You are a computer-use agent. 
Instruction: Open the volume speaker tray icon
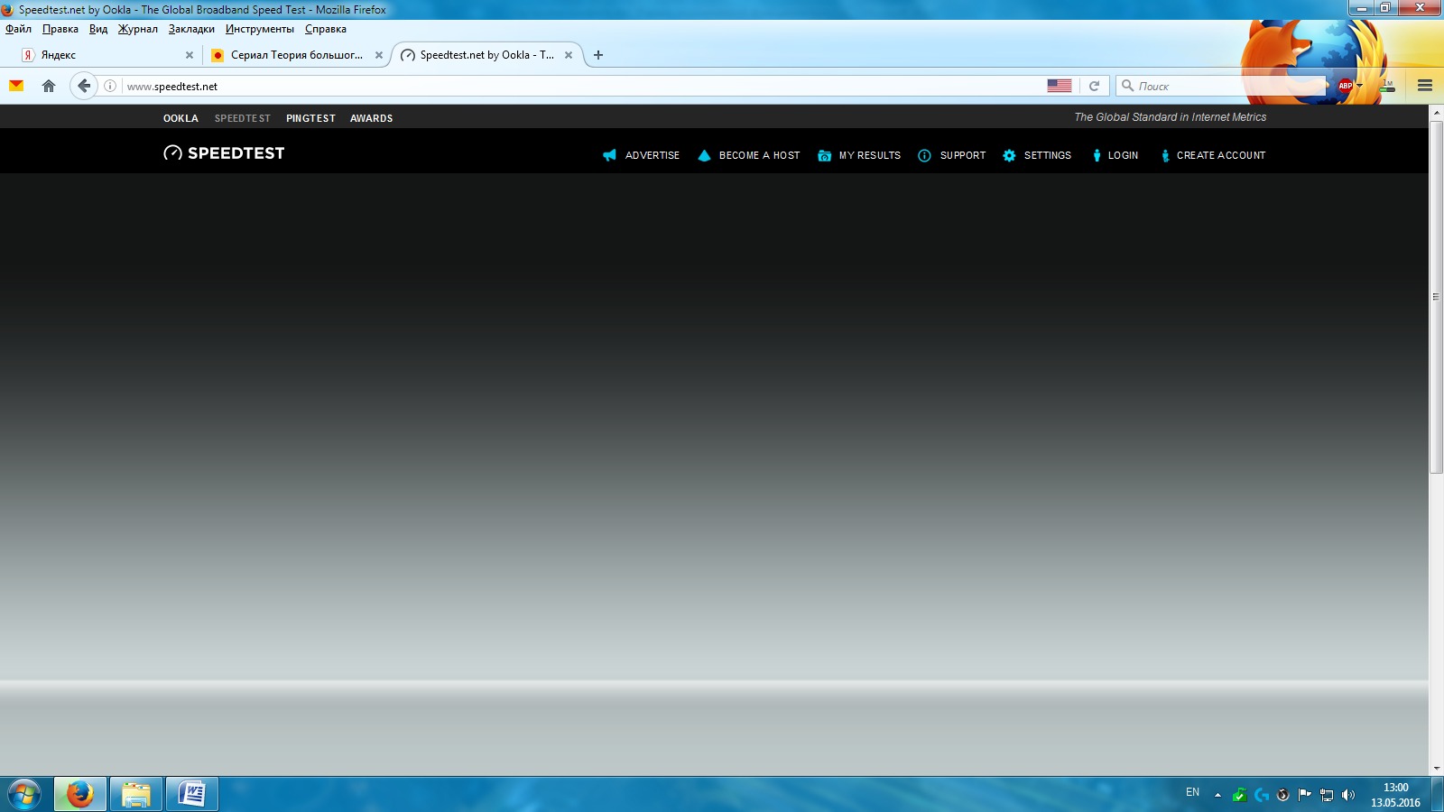point(1347,795)
